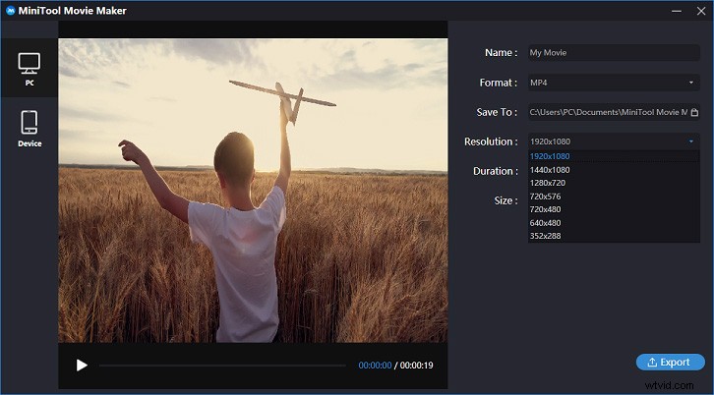This screenshot has width=714, height=395.
Task: Click the video preview of boy with airplane
Action: click(x=253, y=191)
